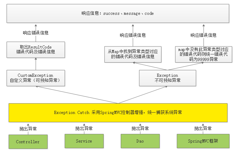238x157 pixels.
Task: Select the 取出ResultCode error code box
Action: 36,50
